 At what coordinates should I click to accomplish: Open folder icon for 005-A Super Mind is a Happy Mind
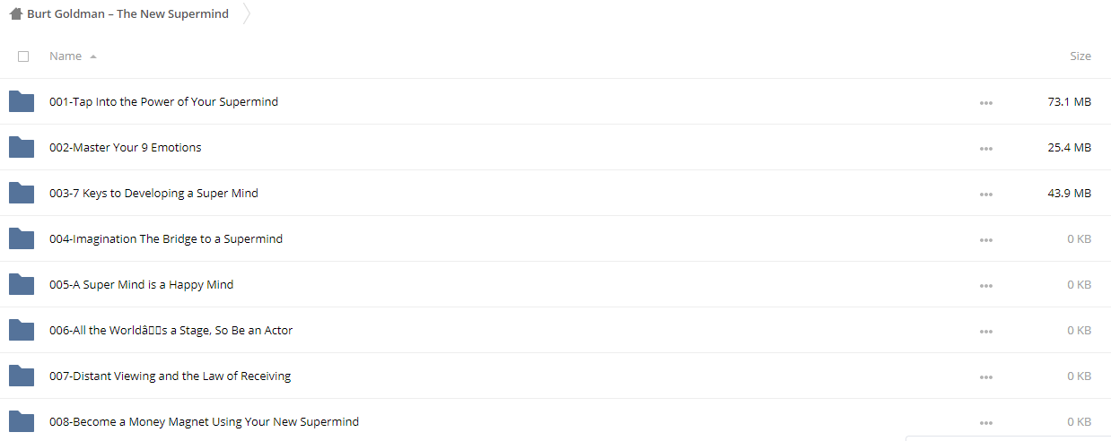(22, 284)
